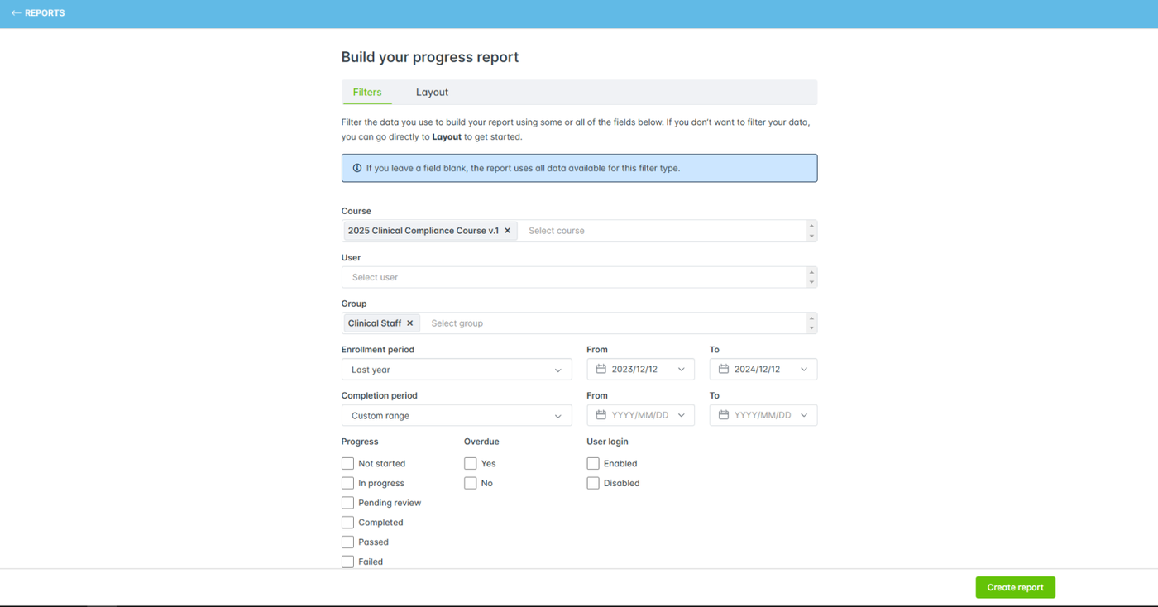Open the Enrollment period dropdown
The height and width of the screenshot is (607, 1158).
coord(456,370)
